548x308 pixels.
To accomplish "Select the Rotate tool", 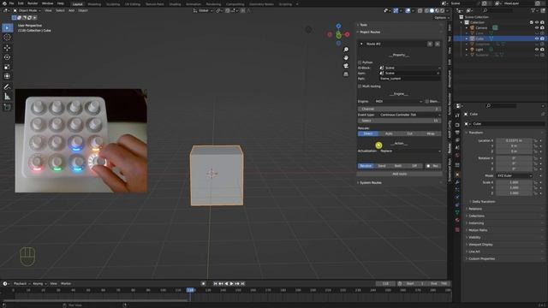I will [x=7, y=57].
